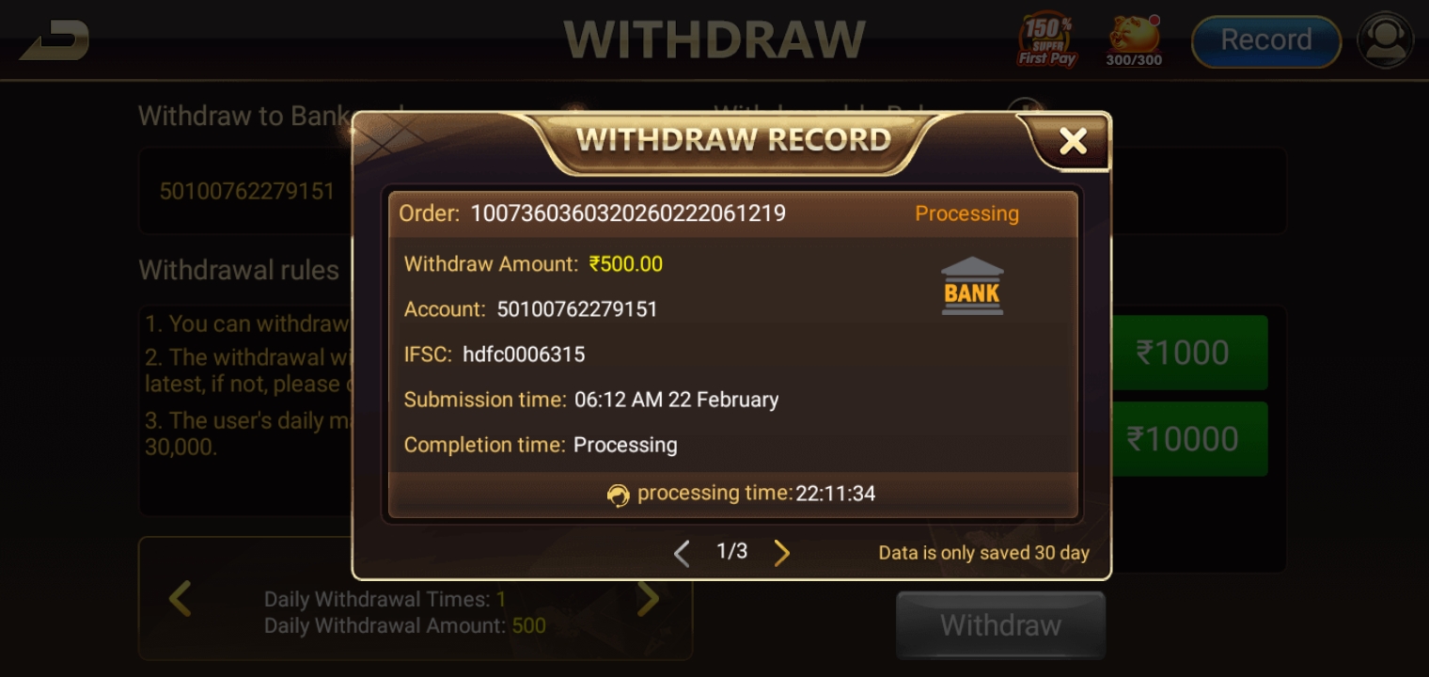Click the support headset icon by processing time
The width and height of the screenshot is (1429, 677).
[618, 495]
